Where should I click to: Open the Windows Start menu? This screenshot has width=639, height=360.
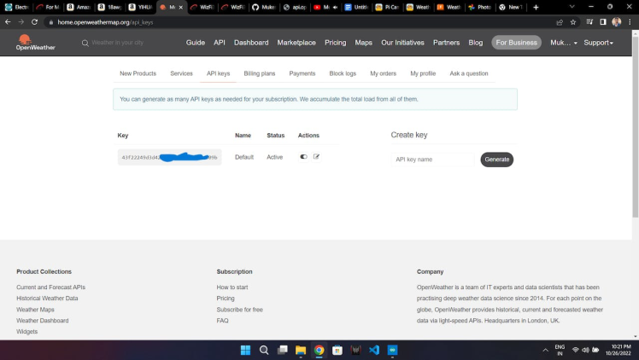click(245, 350)
